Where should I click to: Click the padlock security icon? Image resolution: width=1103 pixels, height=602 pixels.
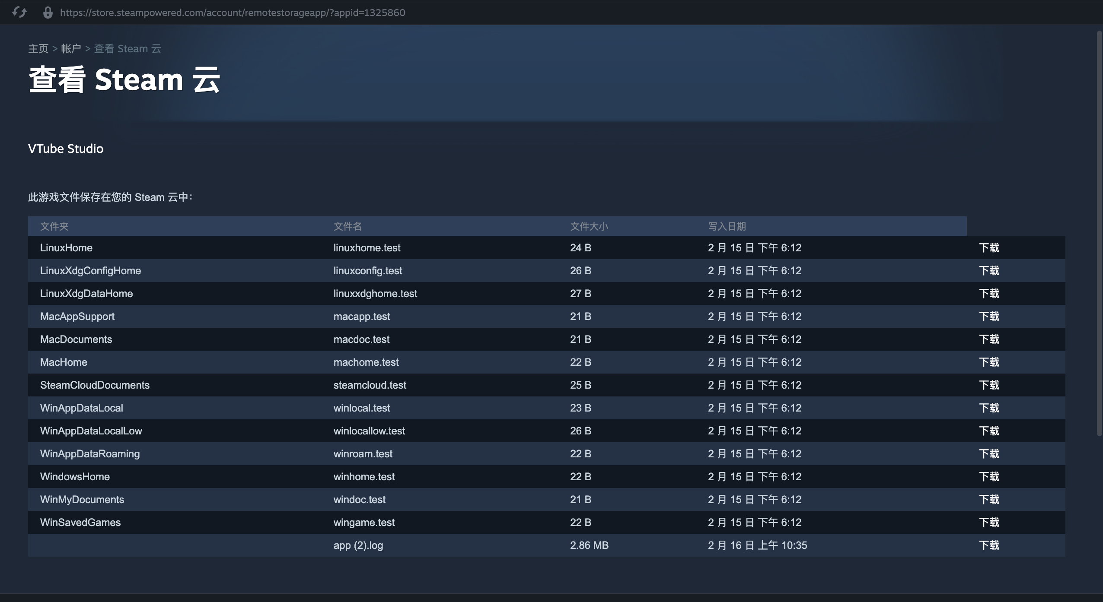tap(48, 13)
